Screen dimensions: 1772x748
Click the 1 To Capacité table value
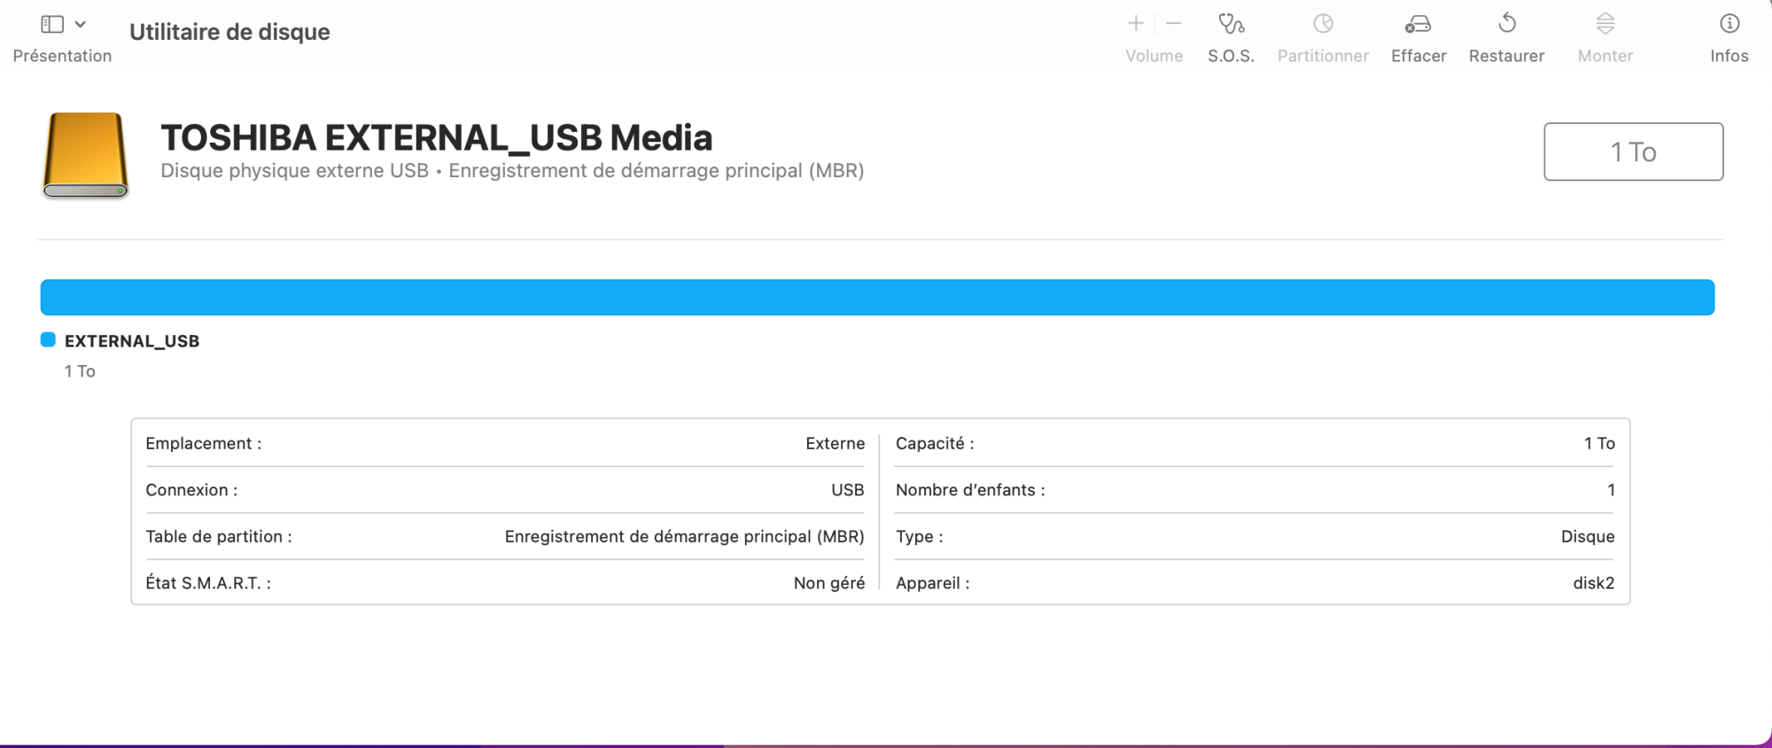click(1599, 443)
